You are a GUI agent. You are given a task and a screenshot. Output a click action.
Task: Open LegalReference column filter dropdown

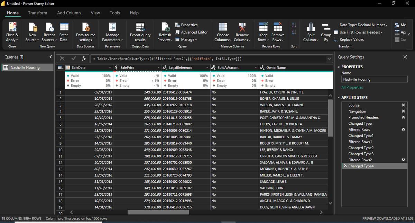(207, 68)
